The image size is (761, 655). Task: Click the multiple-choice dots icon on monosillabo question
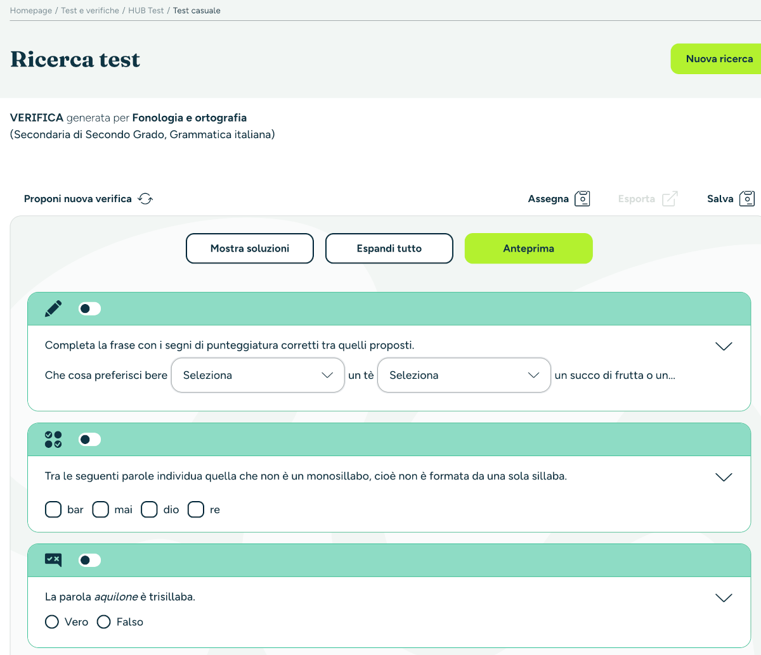53,440
